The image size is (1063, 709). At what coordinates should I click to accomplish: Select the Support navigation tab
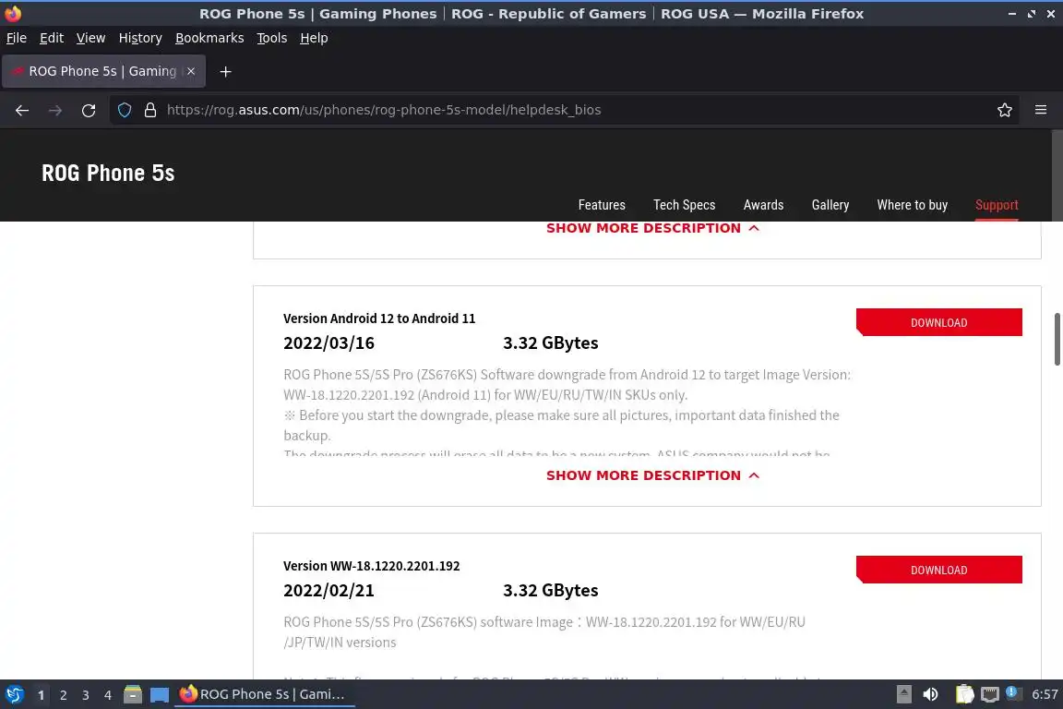coord(997,205)
